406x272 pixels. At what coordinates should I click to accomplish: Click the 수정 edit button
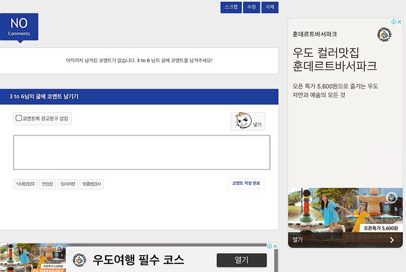252,7
